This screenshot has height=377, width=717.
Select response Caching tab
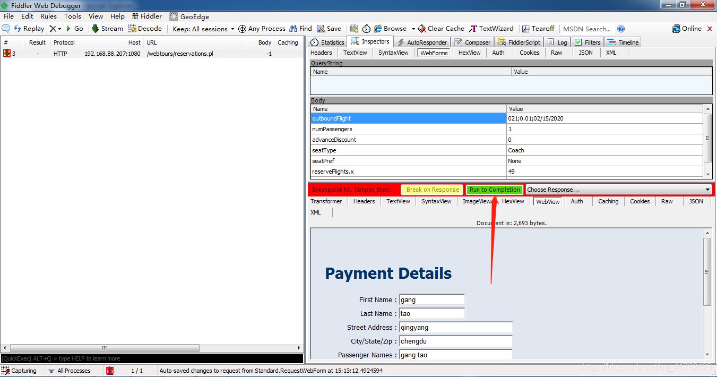pos(608,201)
